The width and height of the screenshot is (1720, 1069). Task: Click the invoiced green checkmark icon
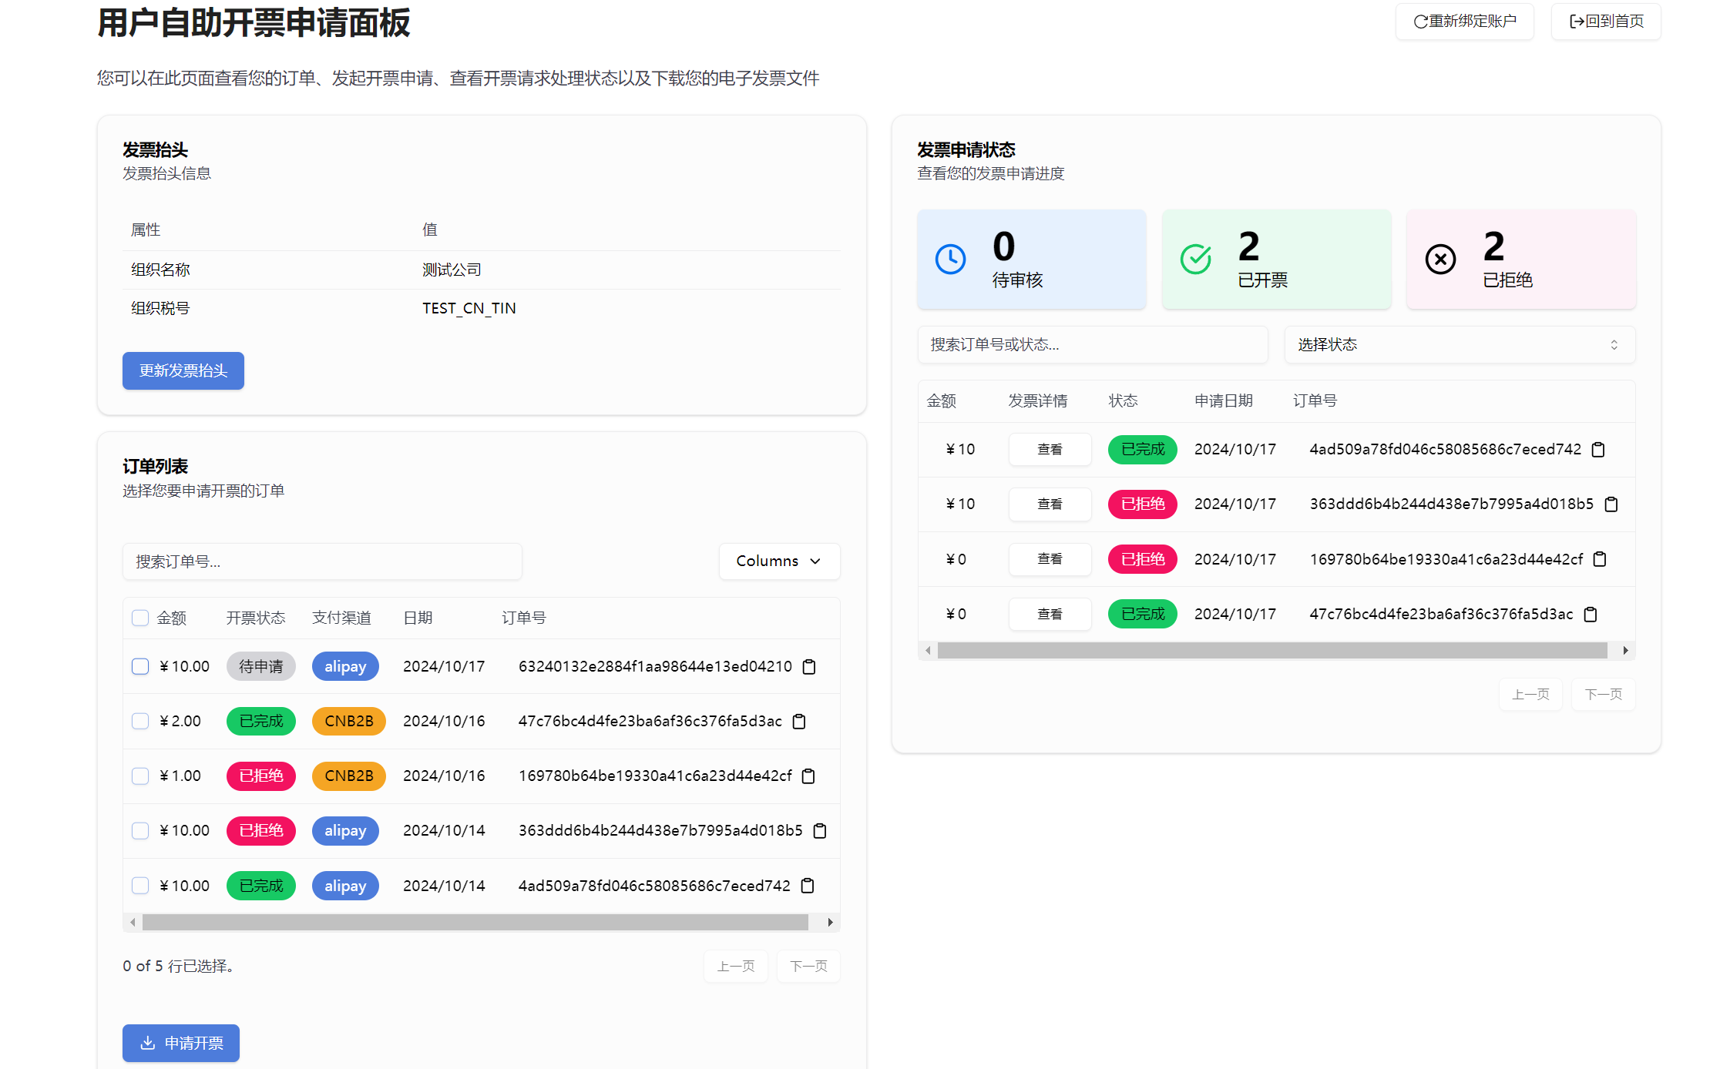tap(1196, 260)
